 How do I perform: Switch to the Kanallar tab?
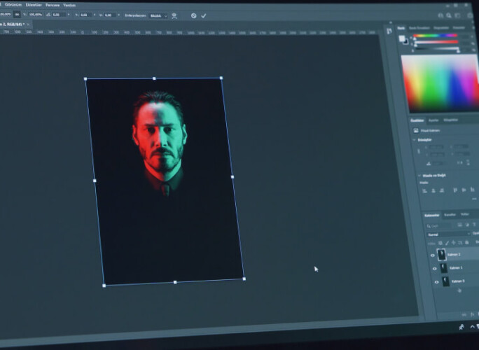pyautogui.click(x=450, y=215)
